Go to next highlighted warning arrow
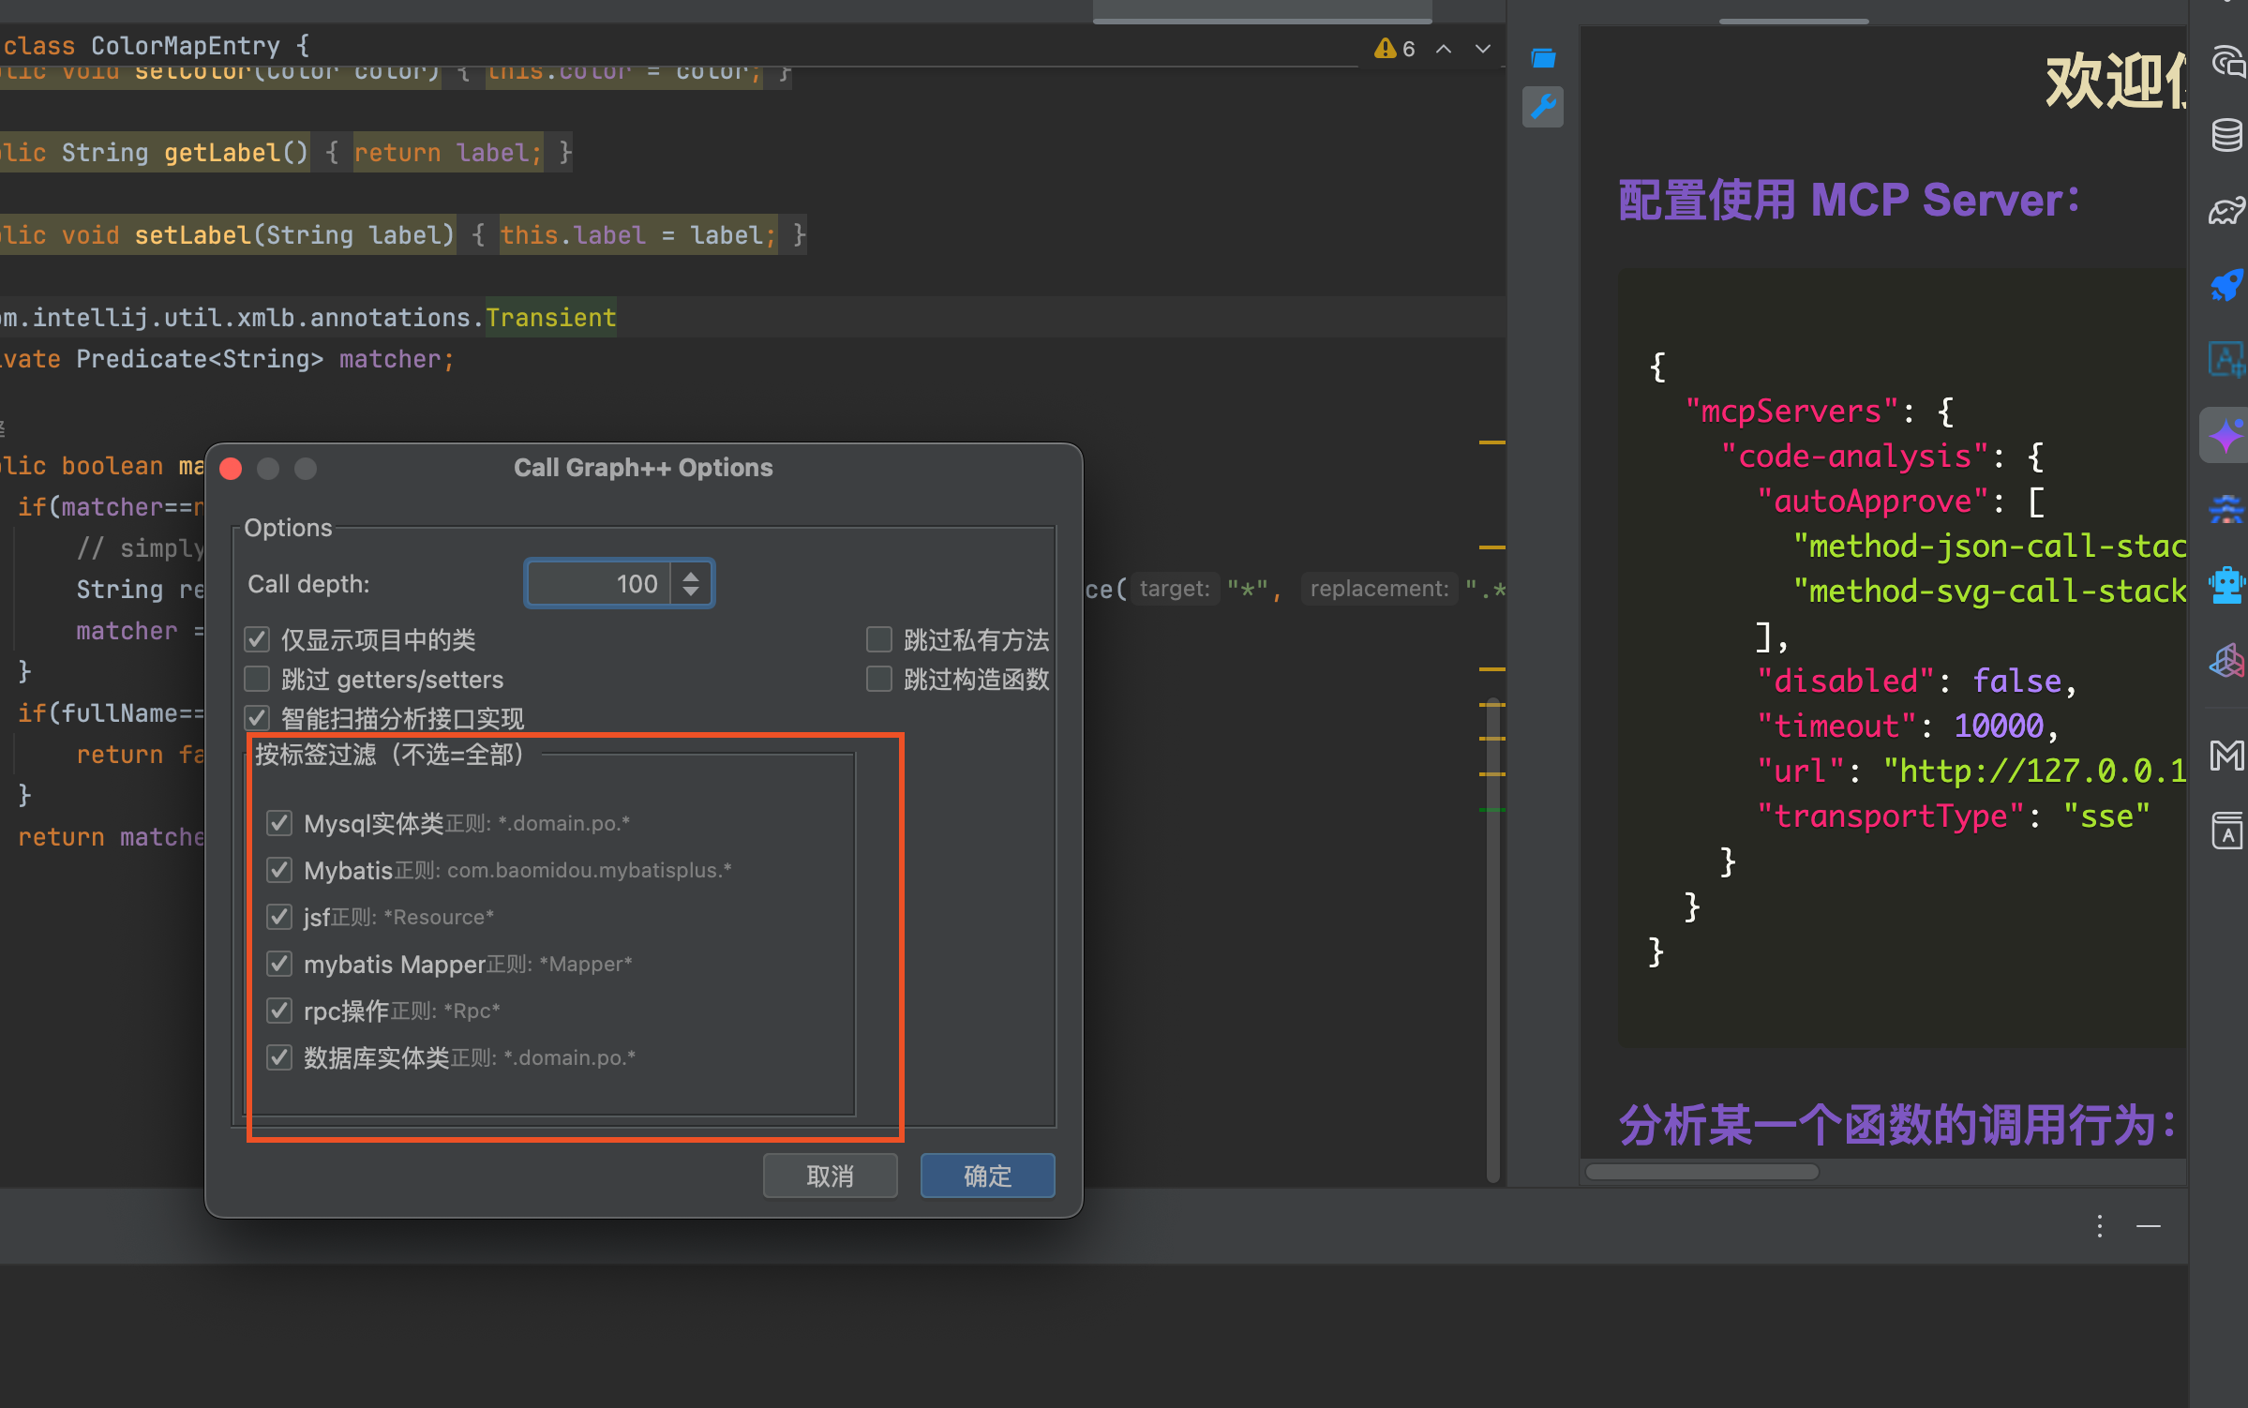The width and height of the screenshot is (2248, 1408). 1482,49
